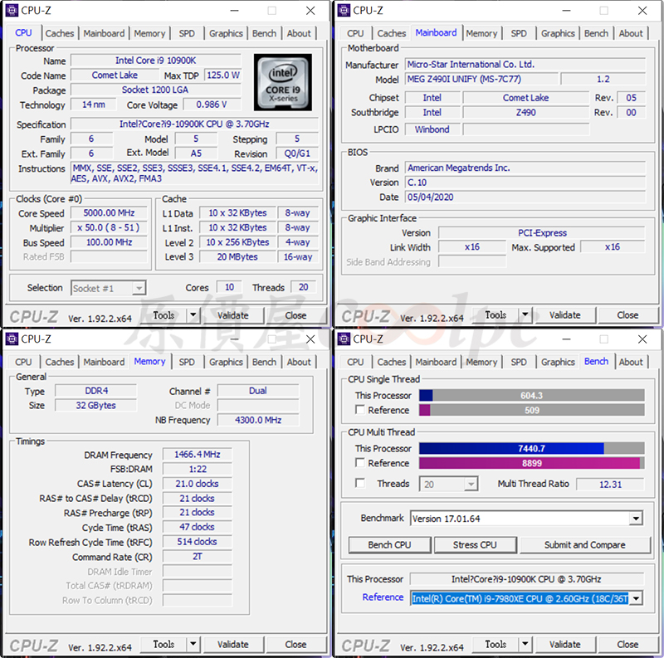Switch to the SPD tab in the CPU window
This screenshot has height=658, width=664.
pyautogui.click(x=187, y=34)
